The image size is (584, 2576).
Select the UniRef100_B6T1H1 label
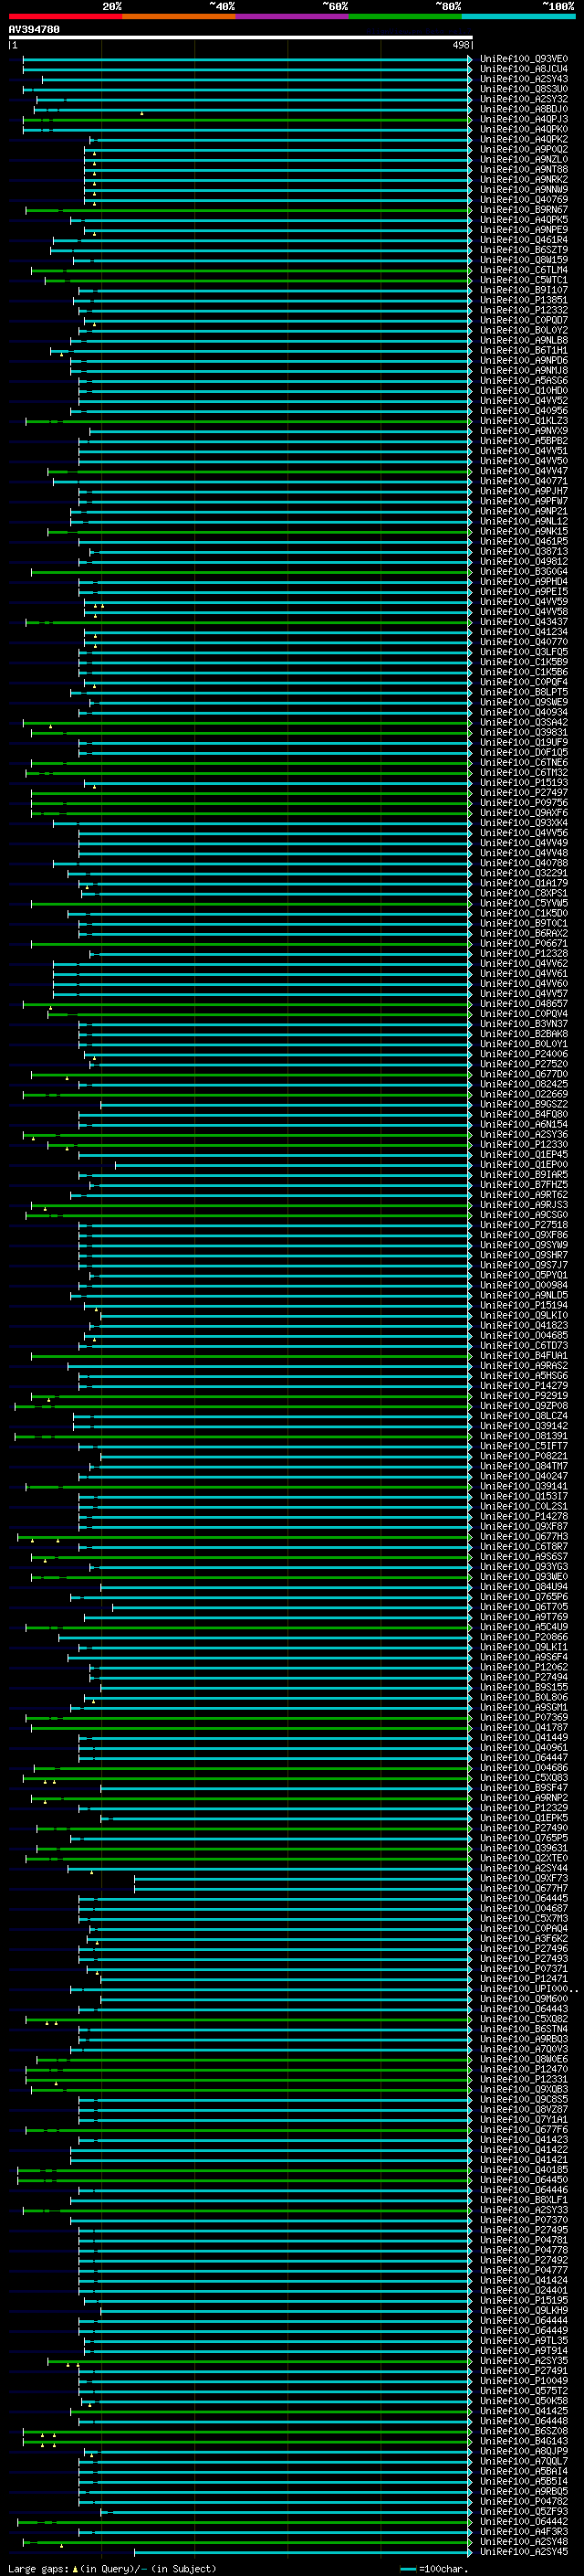point(524,350)
